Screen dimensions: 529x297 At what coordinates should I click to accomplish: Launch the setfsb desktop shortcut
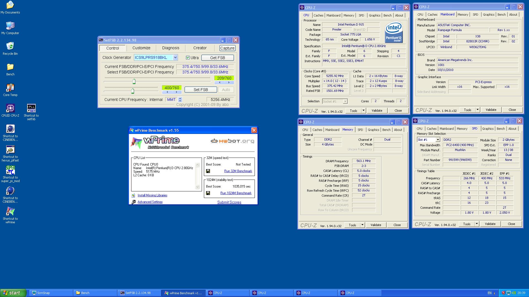pos(31,112)
